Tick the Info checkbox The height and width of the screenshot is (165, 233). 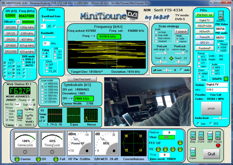tap(198, 124)
